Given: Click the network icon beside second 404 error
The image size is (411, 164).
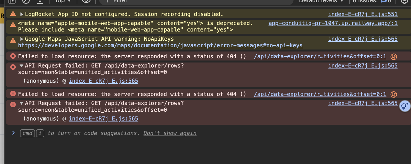Looking at the screenshot, I should click(394, 94).
